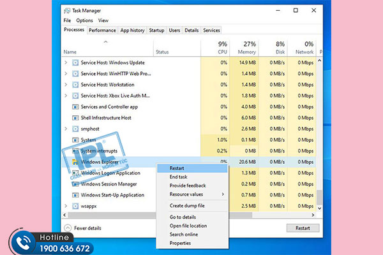Switch to the Startup tab
The image size is (383, 255).
point(156,30)
